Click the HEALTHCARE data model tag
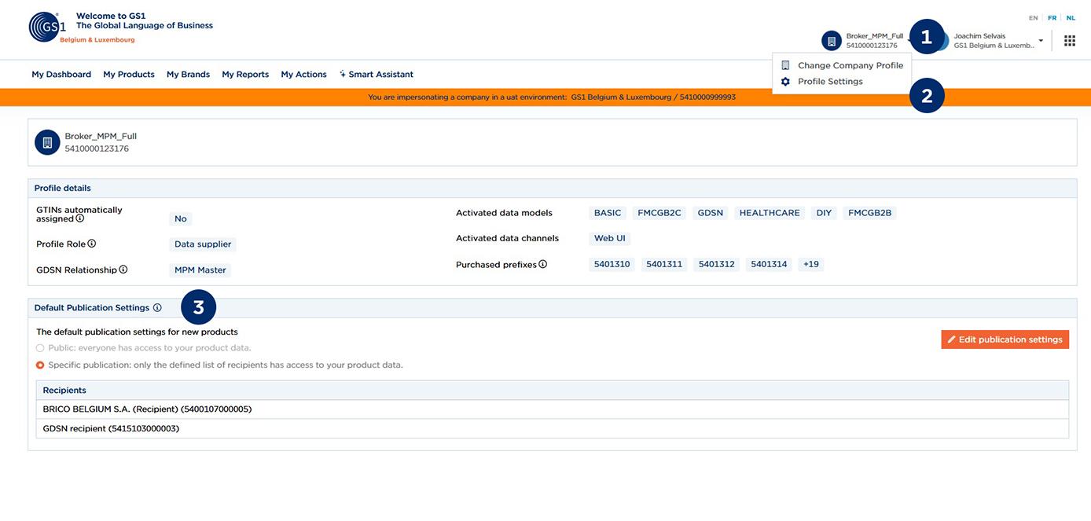 (x=770, y=213)
